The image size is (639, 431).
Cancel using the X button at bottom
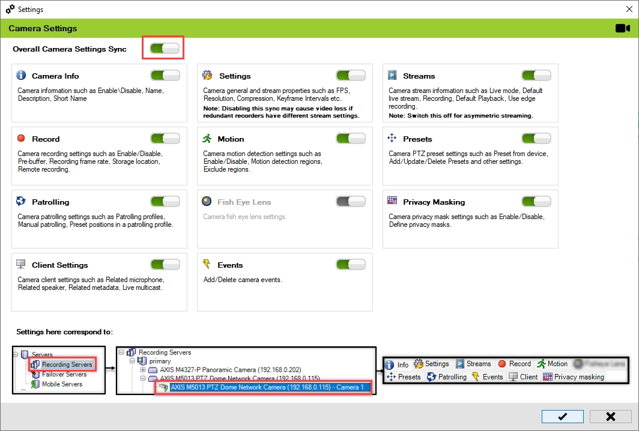pos(610,417)
